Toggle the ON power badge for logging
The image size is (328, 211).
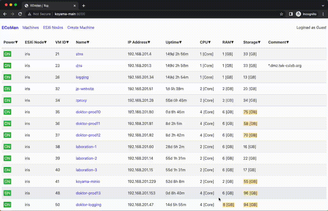click(x=7, y=77)
